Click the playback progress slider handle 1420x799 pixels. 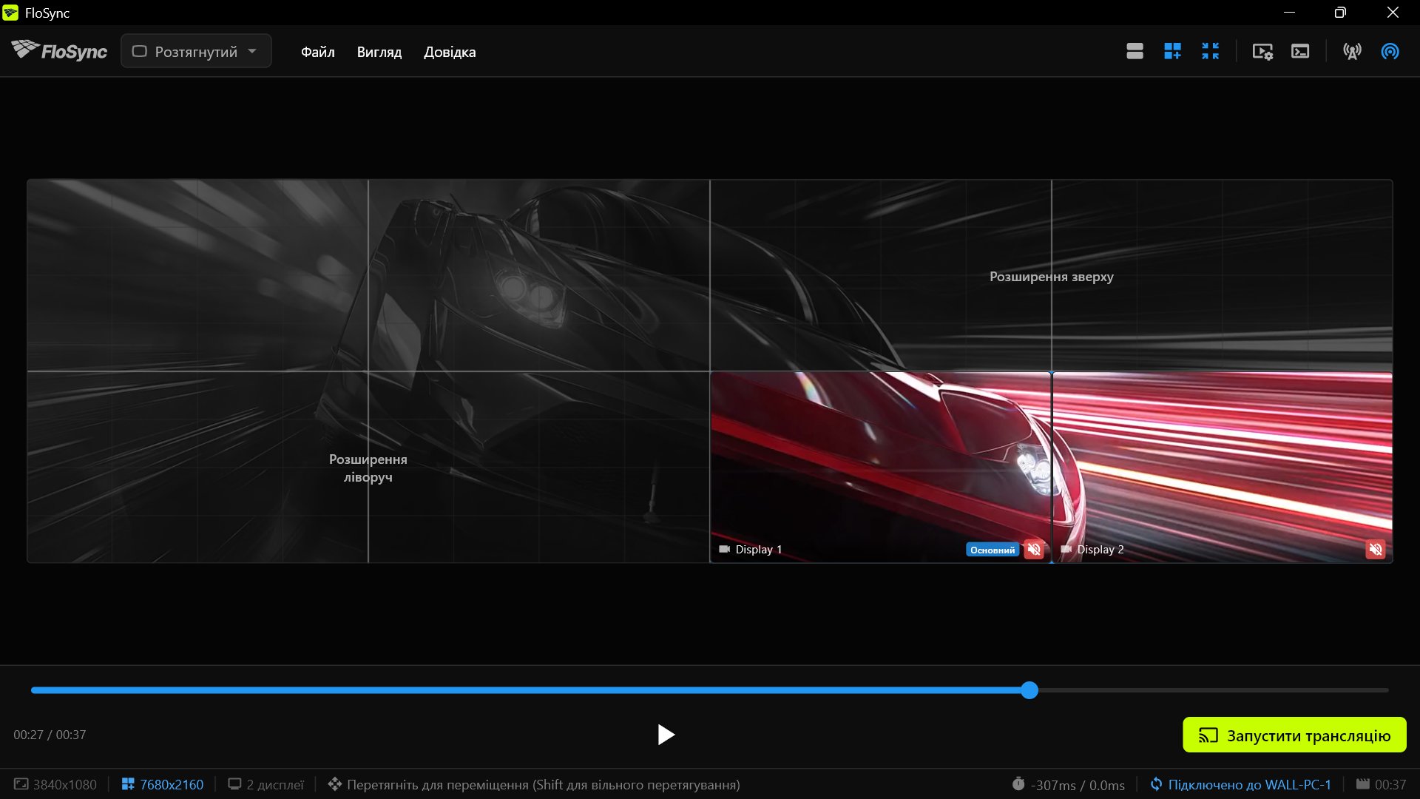pos(1029,690)
